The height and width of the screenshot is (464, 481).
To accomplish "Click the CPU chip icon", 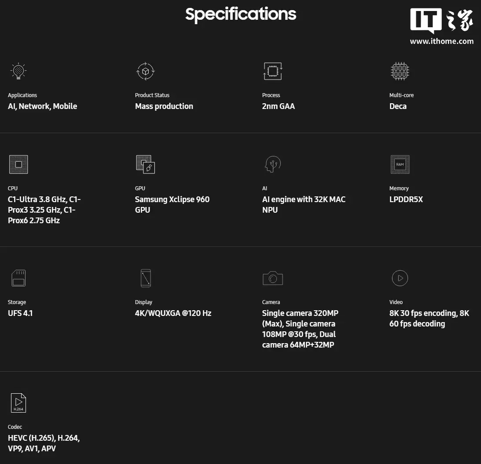I will coord(18,164).
